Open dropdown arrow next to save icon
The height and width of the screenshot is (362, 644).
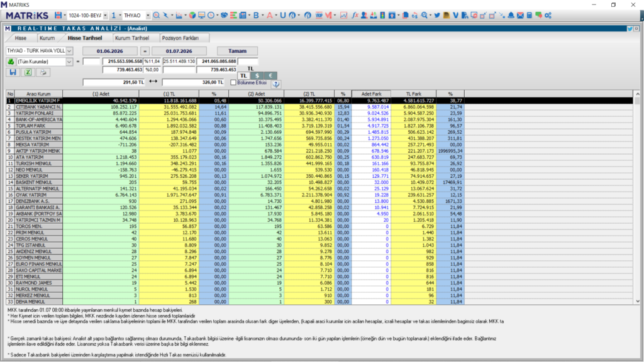65,15
